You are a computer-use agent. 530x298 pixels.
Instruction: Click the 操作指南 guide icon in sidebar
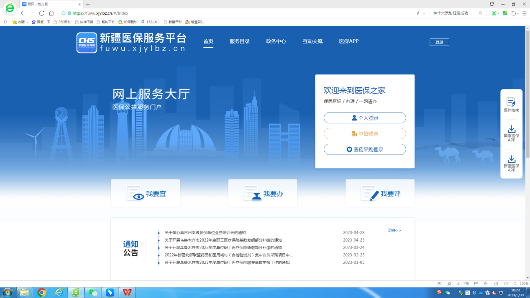tap(511, 102)
